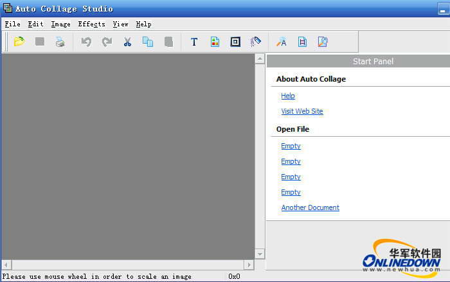Click the Copy icon
The height and width of the screenshot is (282, 450).
148,42
